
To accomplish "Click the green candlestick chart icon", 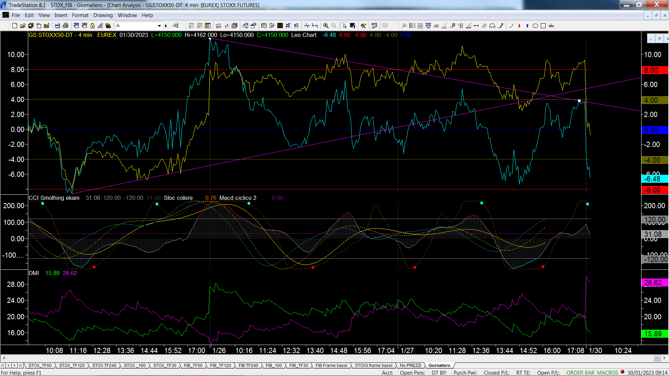I will click(280, 26).
